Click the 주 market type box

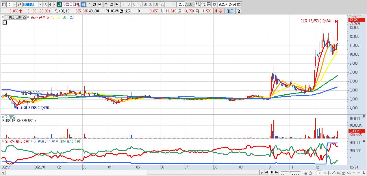tap(9, 5)
